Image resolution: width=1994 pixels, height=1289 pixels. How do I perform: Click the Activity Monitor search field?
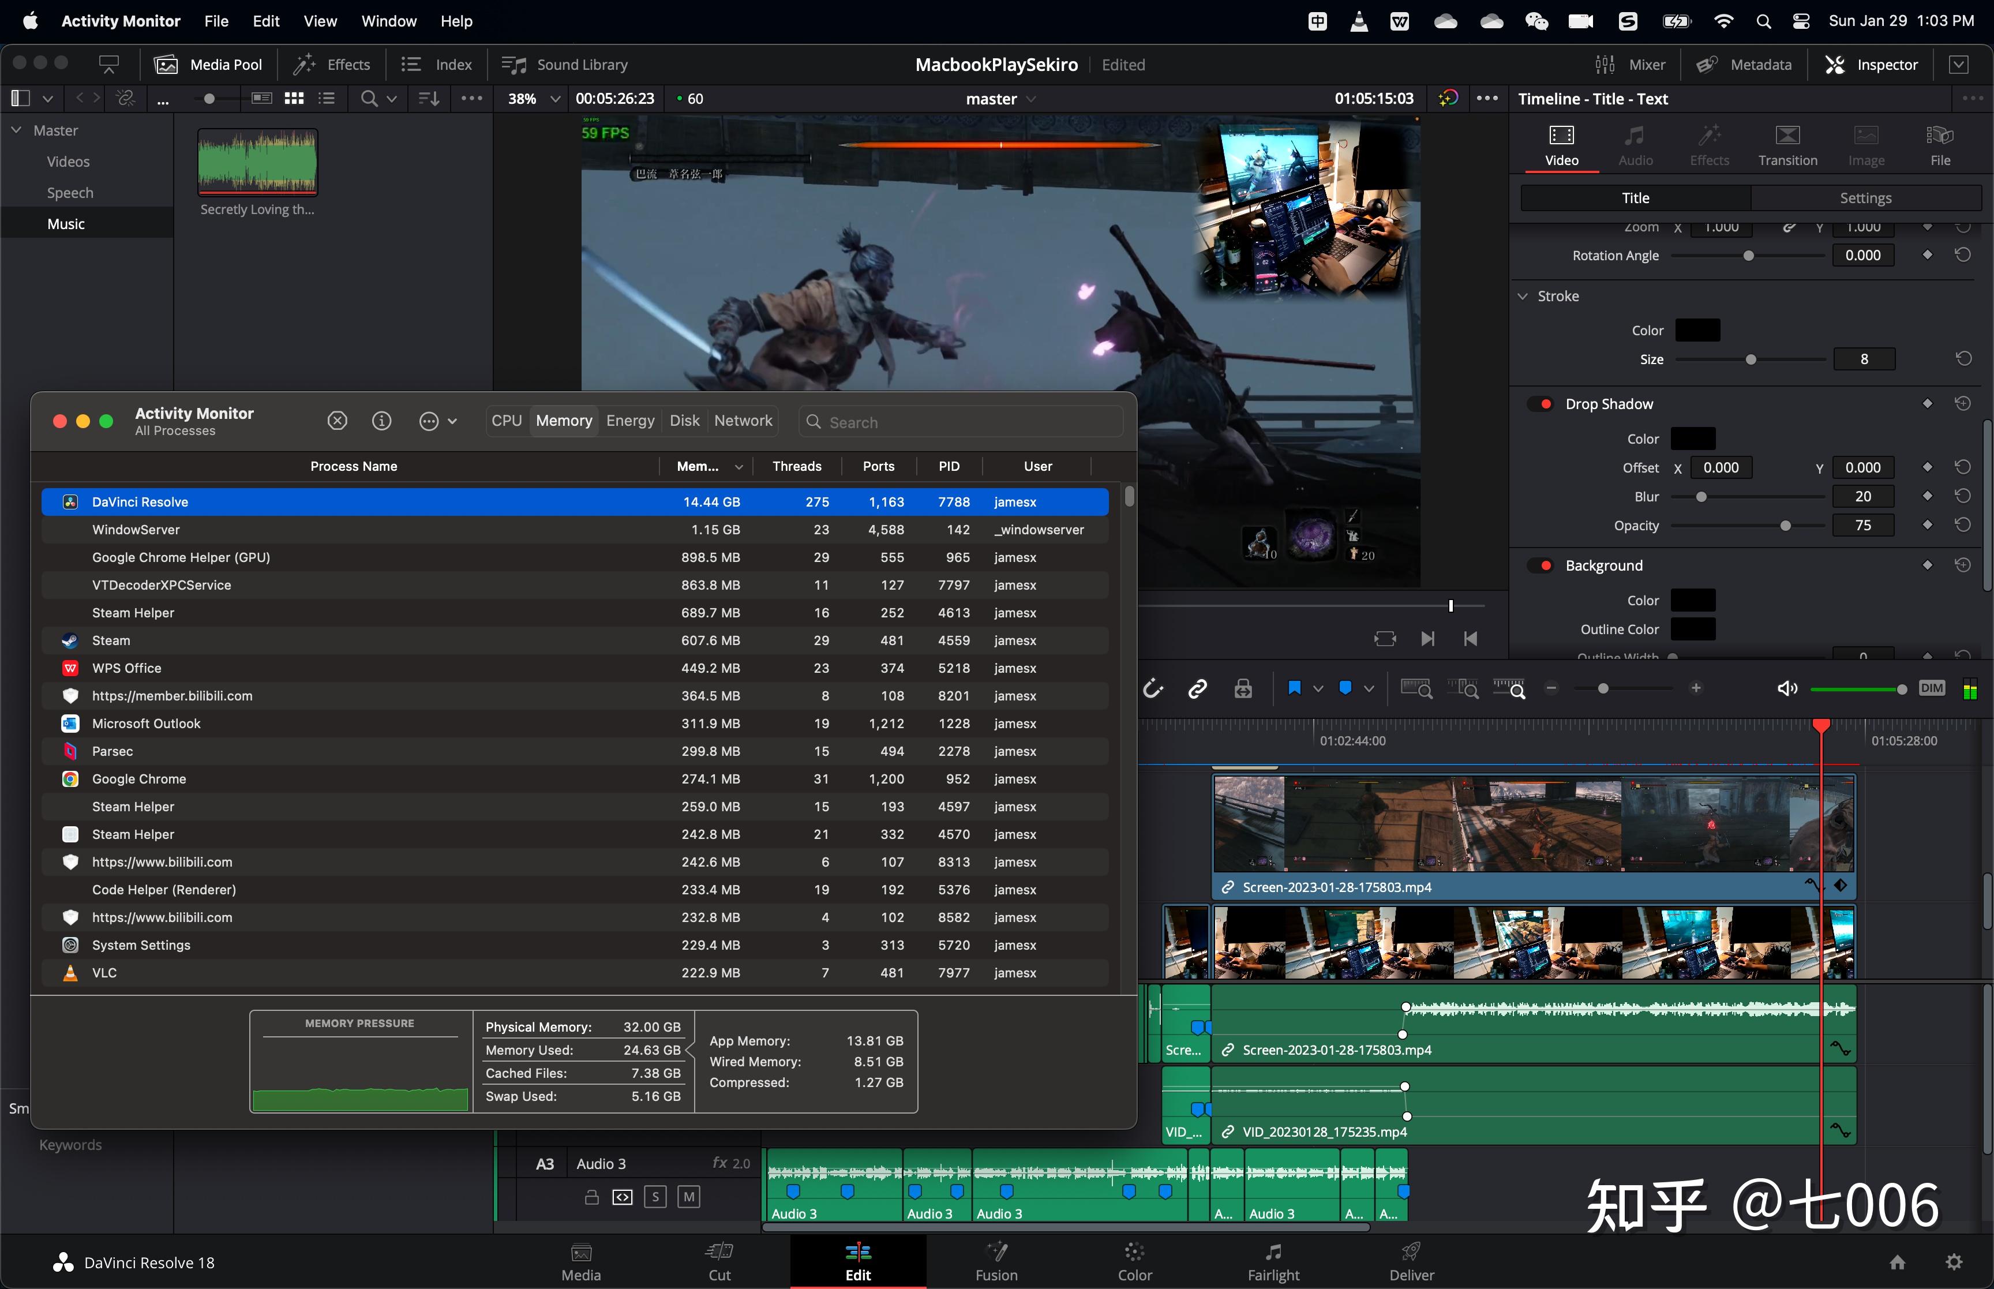(x=961, y=422)
